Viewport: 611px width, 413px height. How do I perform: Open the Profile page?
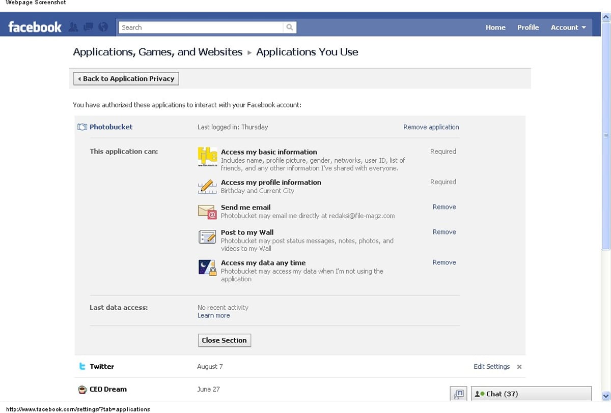coord(528,27)
